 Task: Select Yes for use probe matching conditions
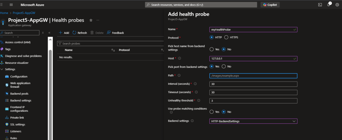coord(211,112)
